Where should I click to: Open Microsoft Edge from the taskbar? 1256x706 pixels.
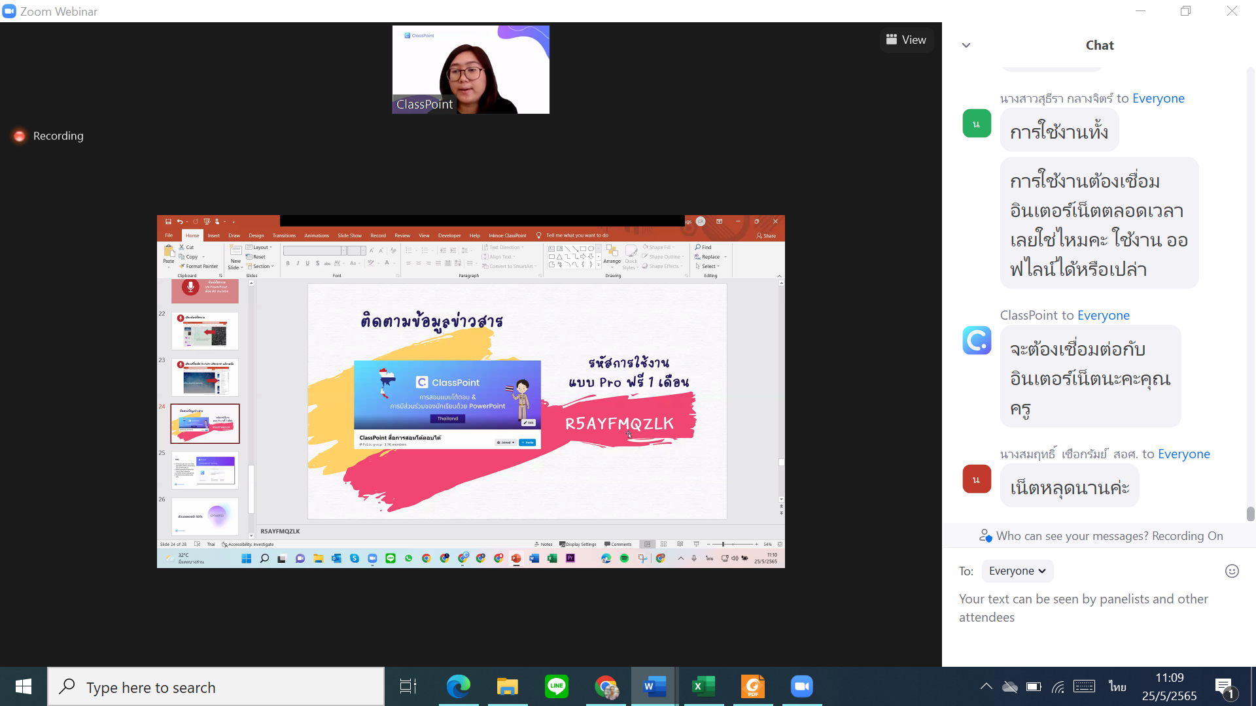click(x=458, y=686)
